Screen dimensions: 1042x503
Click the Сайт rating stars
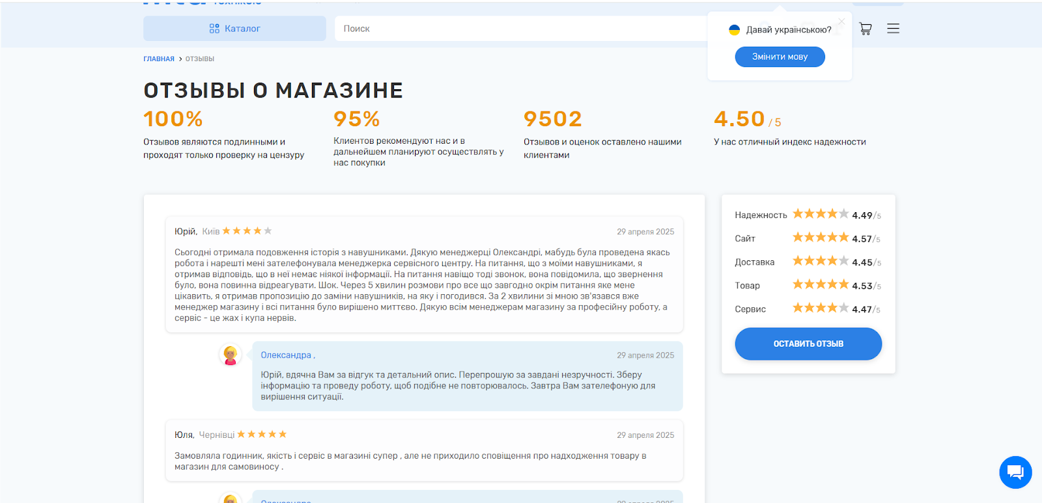(x=820, y=238)
